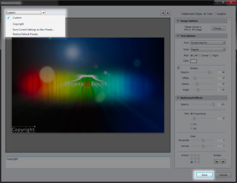Collapse the Image Options section
Screen dimensions: 237x183
(x=178, y=21)
